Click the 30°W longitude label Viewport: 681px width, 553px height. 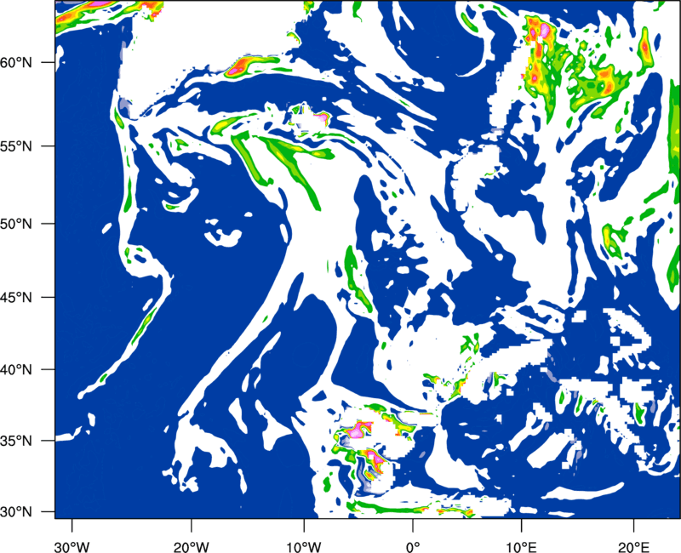tap(72, 547)
